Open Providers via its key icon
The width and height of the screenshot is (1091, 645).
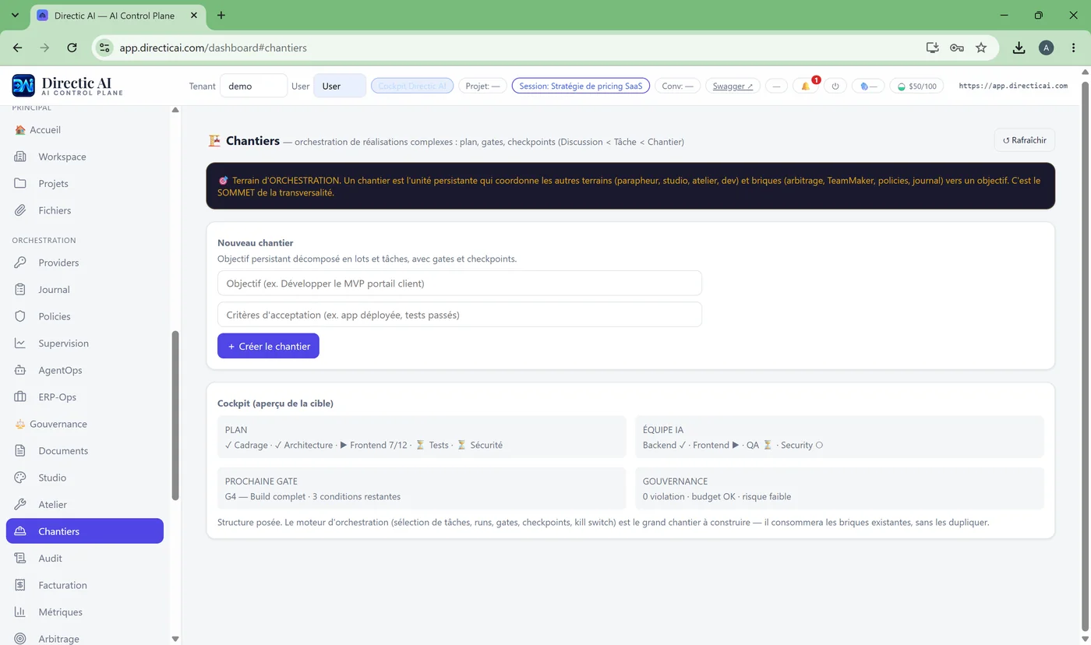click(21, 263)
